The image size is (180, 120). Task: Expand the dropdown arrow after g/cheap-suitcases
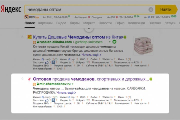pos(110,42)
